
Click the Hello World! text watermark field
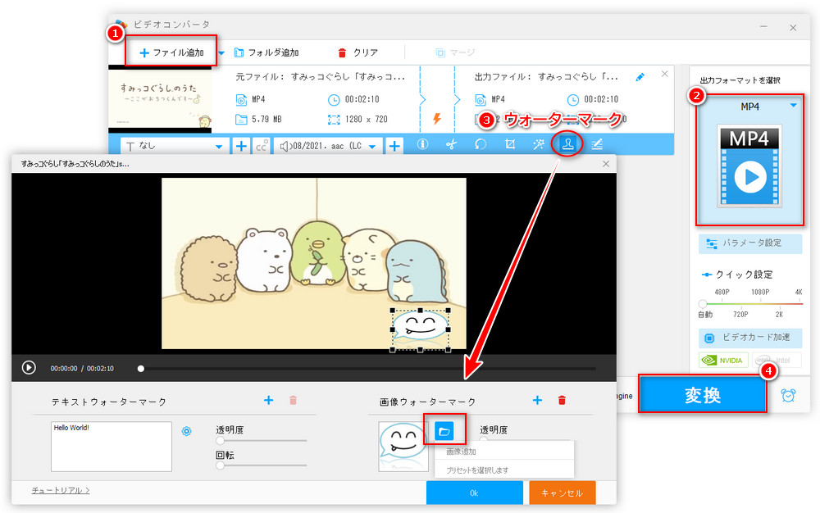pyautogui.click(x=112, y=447)
